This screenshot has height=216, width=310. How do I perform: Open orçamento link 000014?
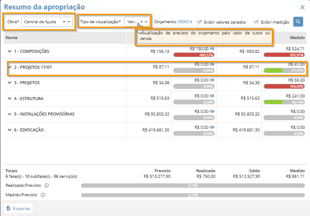click(185, 22)
